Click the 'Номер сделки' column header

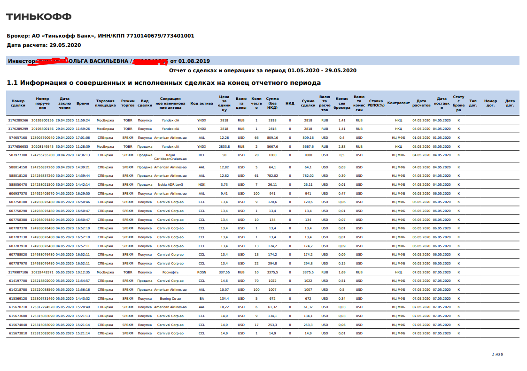point(18,103)
